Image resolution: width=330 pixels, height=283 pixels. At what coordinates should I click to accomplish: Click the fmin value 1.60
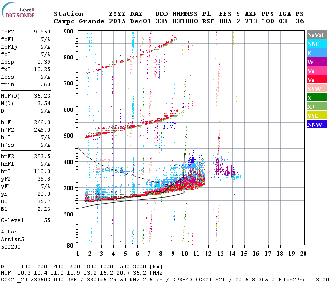(44, 84)
